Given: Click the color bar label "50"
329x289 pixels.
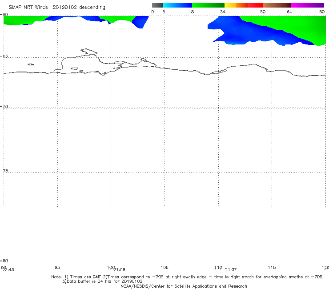Looking at the screenshot, I should 263,12.
